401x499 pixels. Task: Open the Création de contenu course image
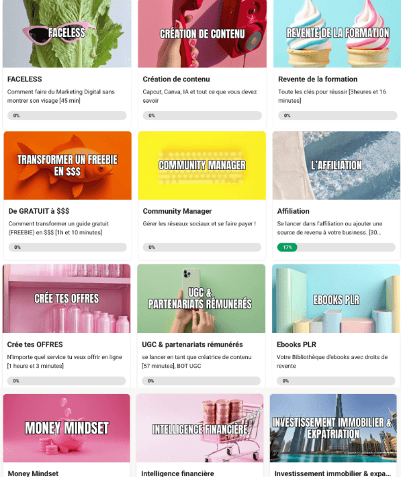point(202,34)
